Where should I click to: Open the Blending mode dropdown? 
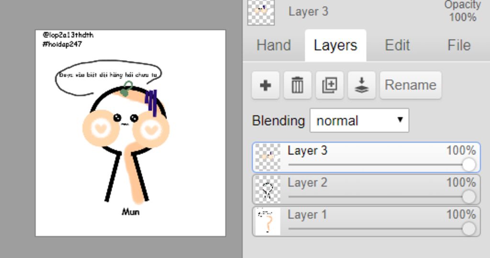coord(359,120)
